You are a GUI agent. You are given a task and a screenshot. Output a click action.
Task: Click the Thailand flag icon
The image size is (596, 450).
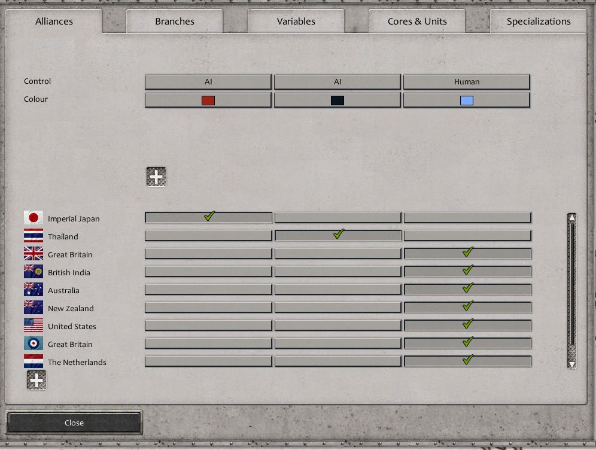pyautogui.click(x=34, y=236)
